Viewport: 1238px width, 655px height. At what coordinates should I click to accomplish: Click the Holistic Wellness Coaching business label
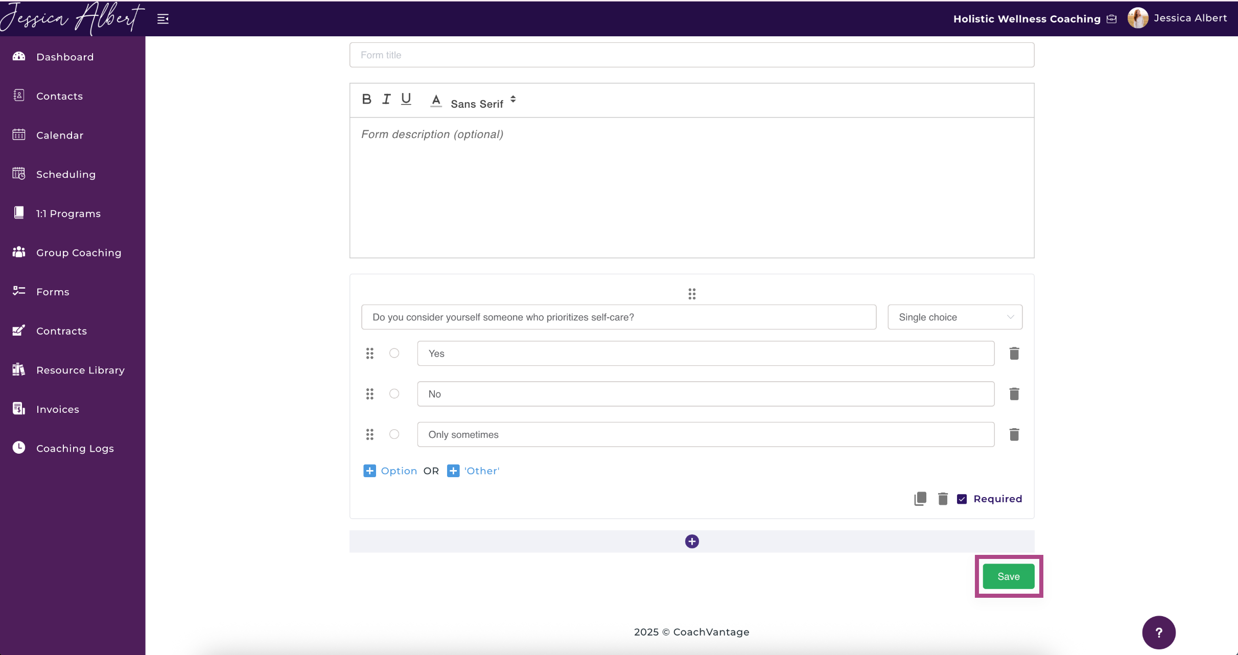coord(1026,19)
